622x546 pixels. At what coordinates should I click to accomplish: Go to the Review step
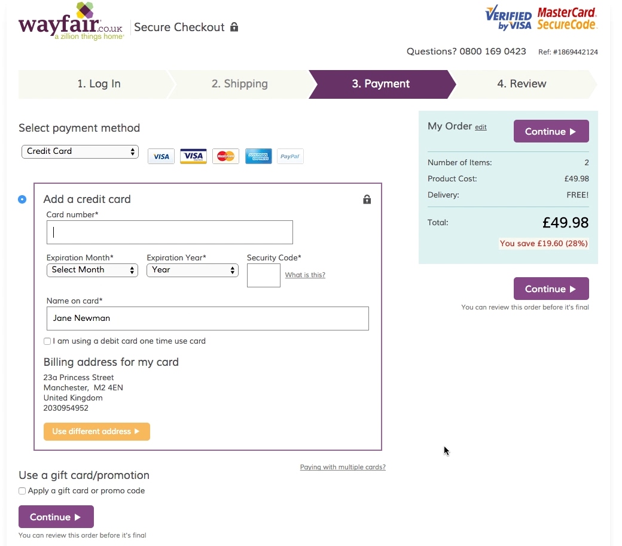523,84
